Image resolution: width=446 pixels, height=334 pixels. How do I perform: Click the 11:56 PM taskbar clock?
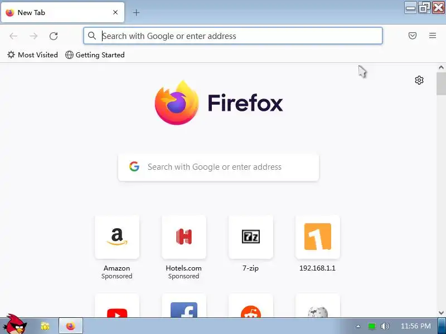tap(415, 326)
